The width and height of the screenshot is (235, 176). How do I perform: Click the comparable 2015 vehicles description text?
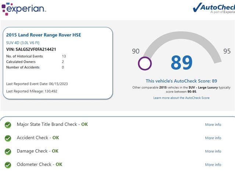pyautogui.click(x=181, y=89)
